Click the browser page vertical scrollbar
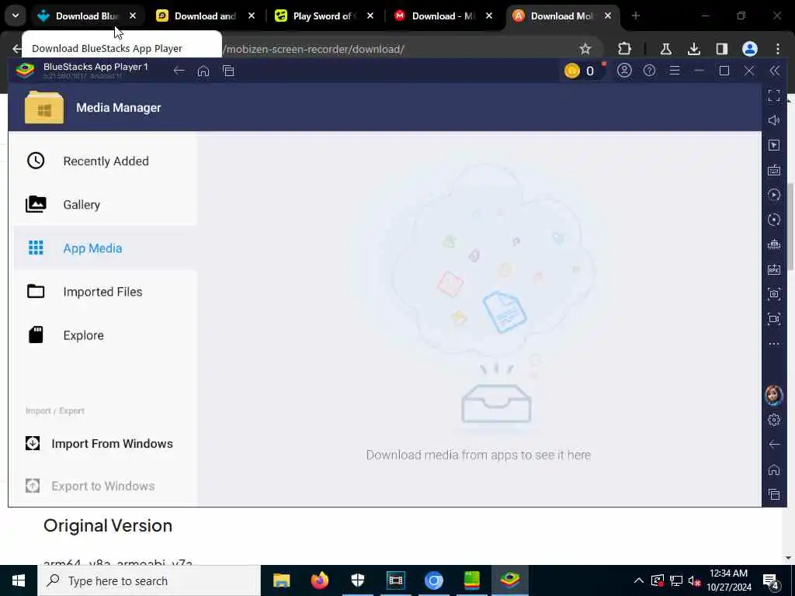Viewport: 795px width, 596px height. pyautogui.click(x=790, y=226)
